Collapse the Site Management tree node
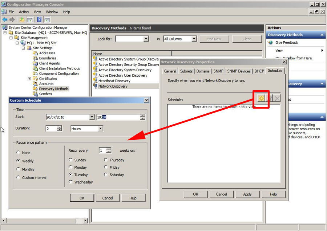The image size is (327, 231). (x=11, y=38)
